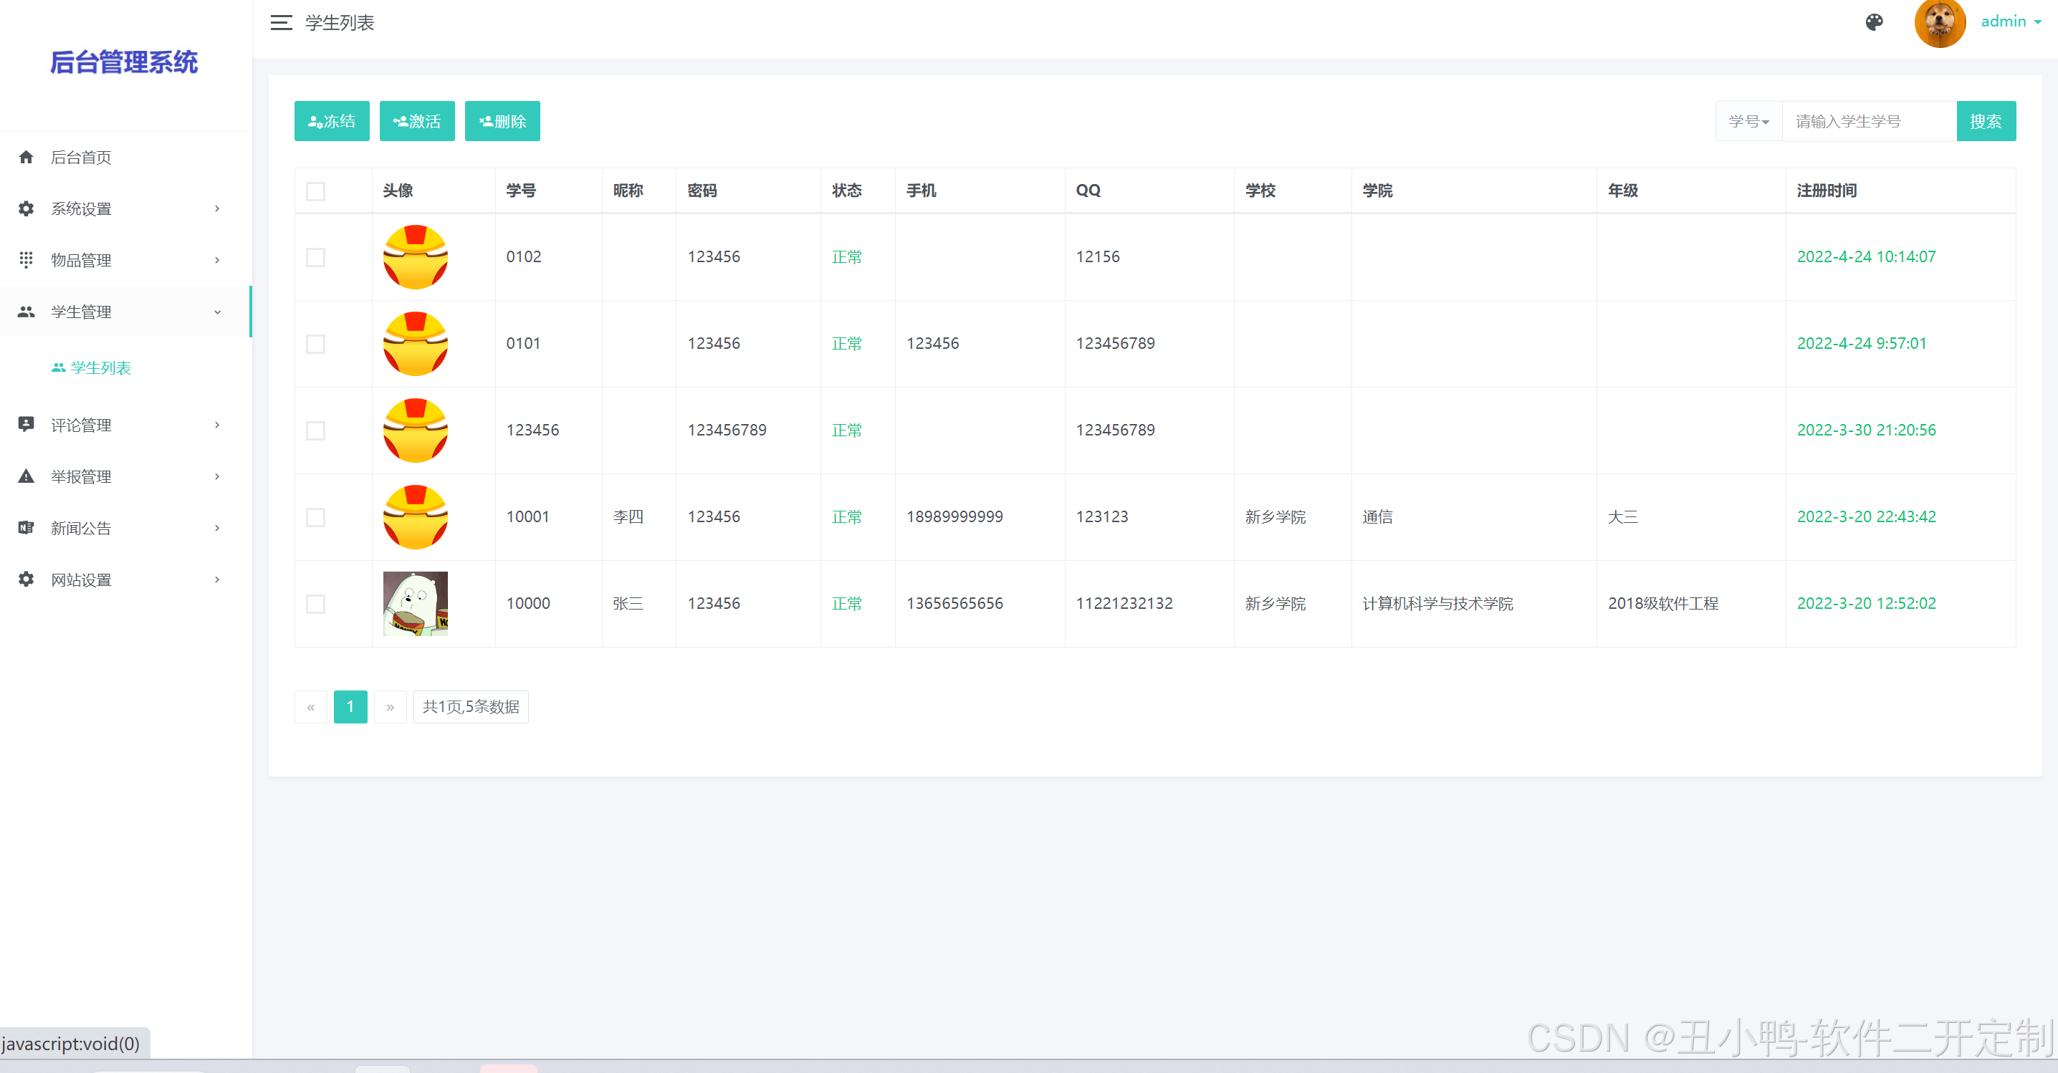
Task: Click the comment icon beside 评论管理
Action: [27, 425]
